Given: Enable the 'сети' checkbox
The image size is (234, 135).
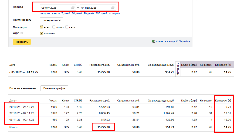Looking at the screenshot, I should pyautogui.click(x=67, y=27).
